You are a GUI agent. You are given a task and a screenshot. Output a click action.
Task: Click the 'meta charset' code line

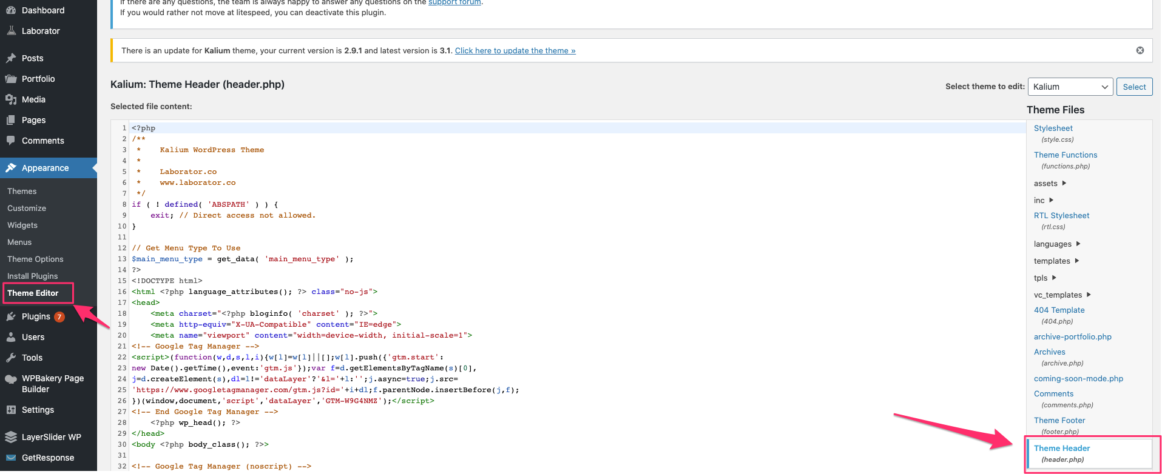[x=264, y=313]
